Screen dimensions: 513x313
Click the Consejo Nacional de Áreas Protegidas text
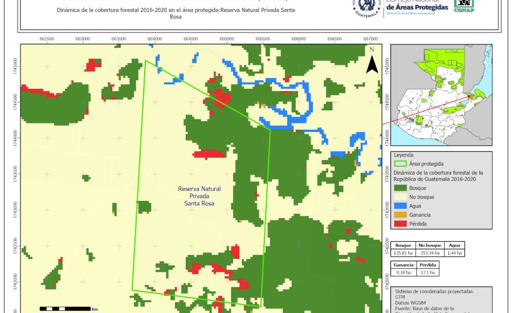coord(421,6)
